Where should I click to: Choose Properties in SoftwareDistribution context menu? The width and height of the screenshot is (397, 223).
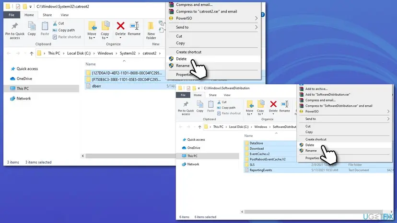345,158
